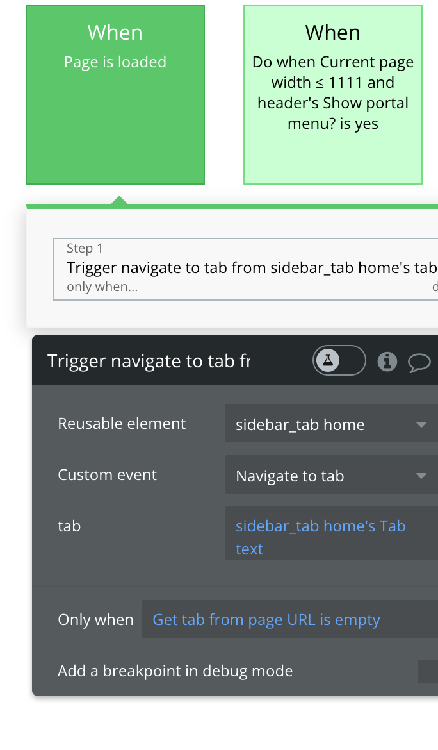Toggle the breakpoint in debug mode checkbox
The width and height of the screenshot is (438, 750).
point(427,671)
